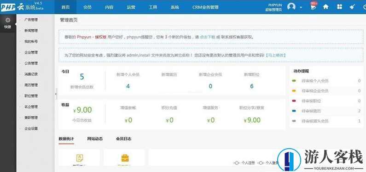Open 简历管理 in the sidebar
Viewport: 366px width, 172px height.
31,85
